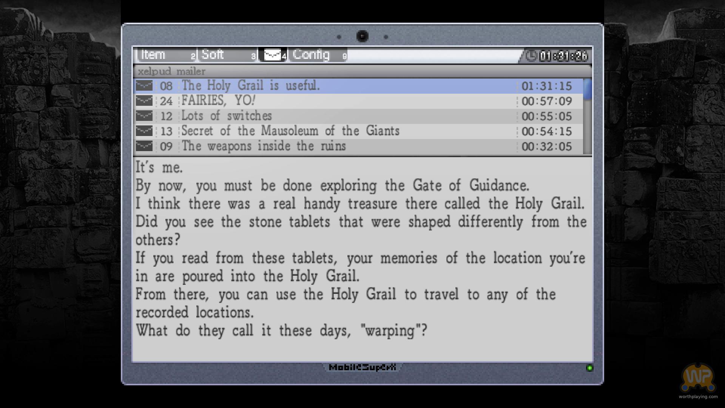Open the Config tab

tap(311, 55)
